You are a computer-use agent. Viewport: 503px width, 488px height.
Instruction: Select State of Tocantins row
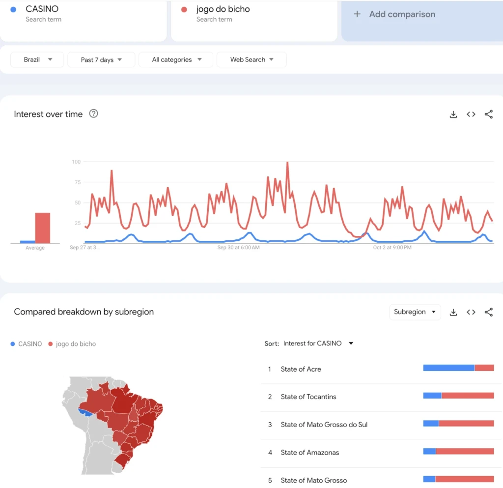pos(381,397)
